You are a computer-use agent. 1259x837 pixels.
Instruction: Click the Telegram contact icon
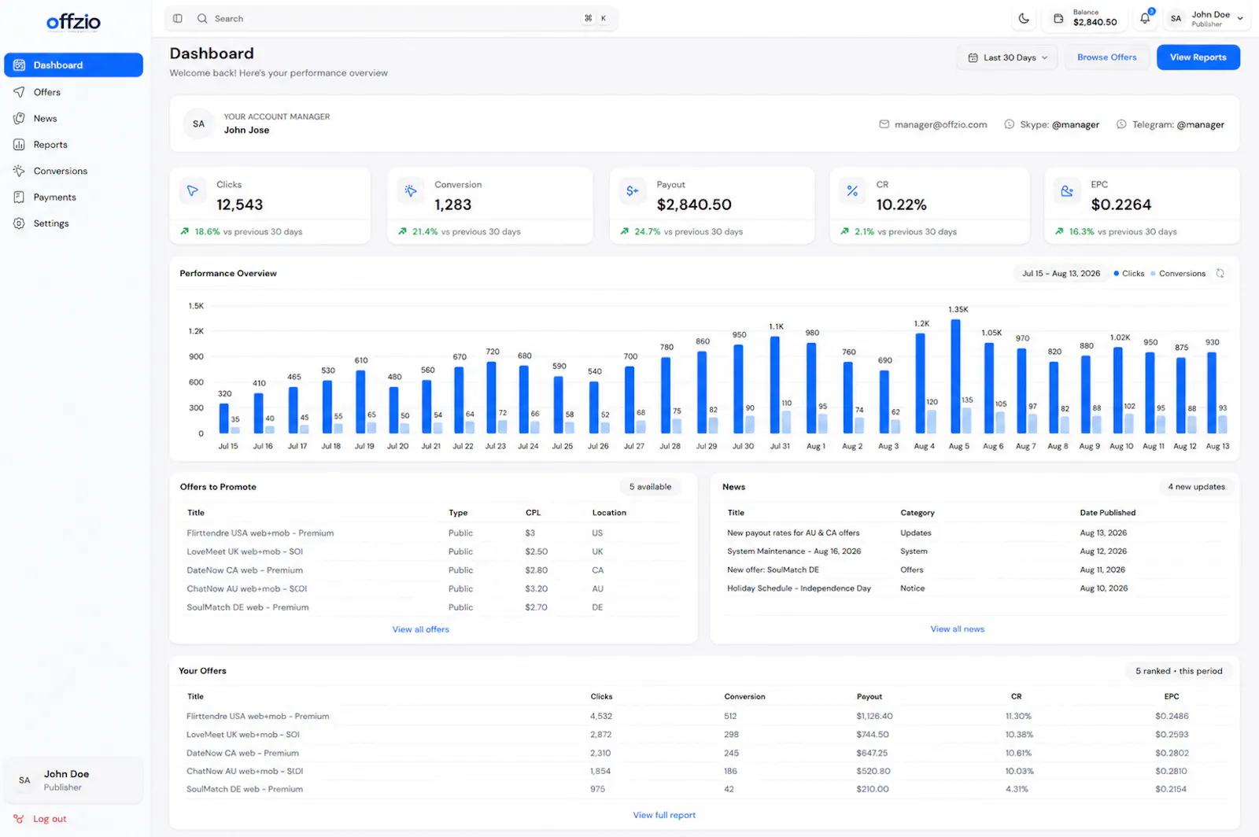pos(1121,124)
